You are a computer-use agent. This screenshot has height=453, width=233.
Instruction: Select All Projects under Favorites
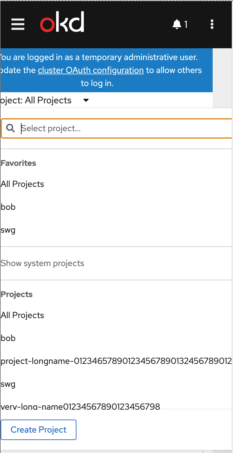point(22,184)
